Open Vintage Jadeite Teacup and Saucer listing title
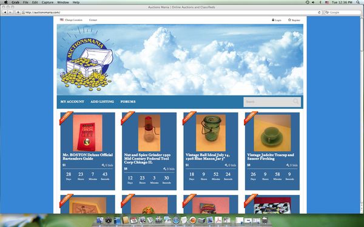 tap(271, 157)
